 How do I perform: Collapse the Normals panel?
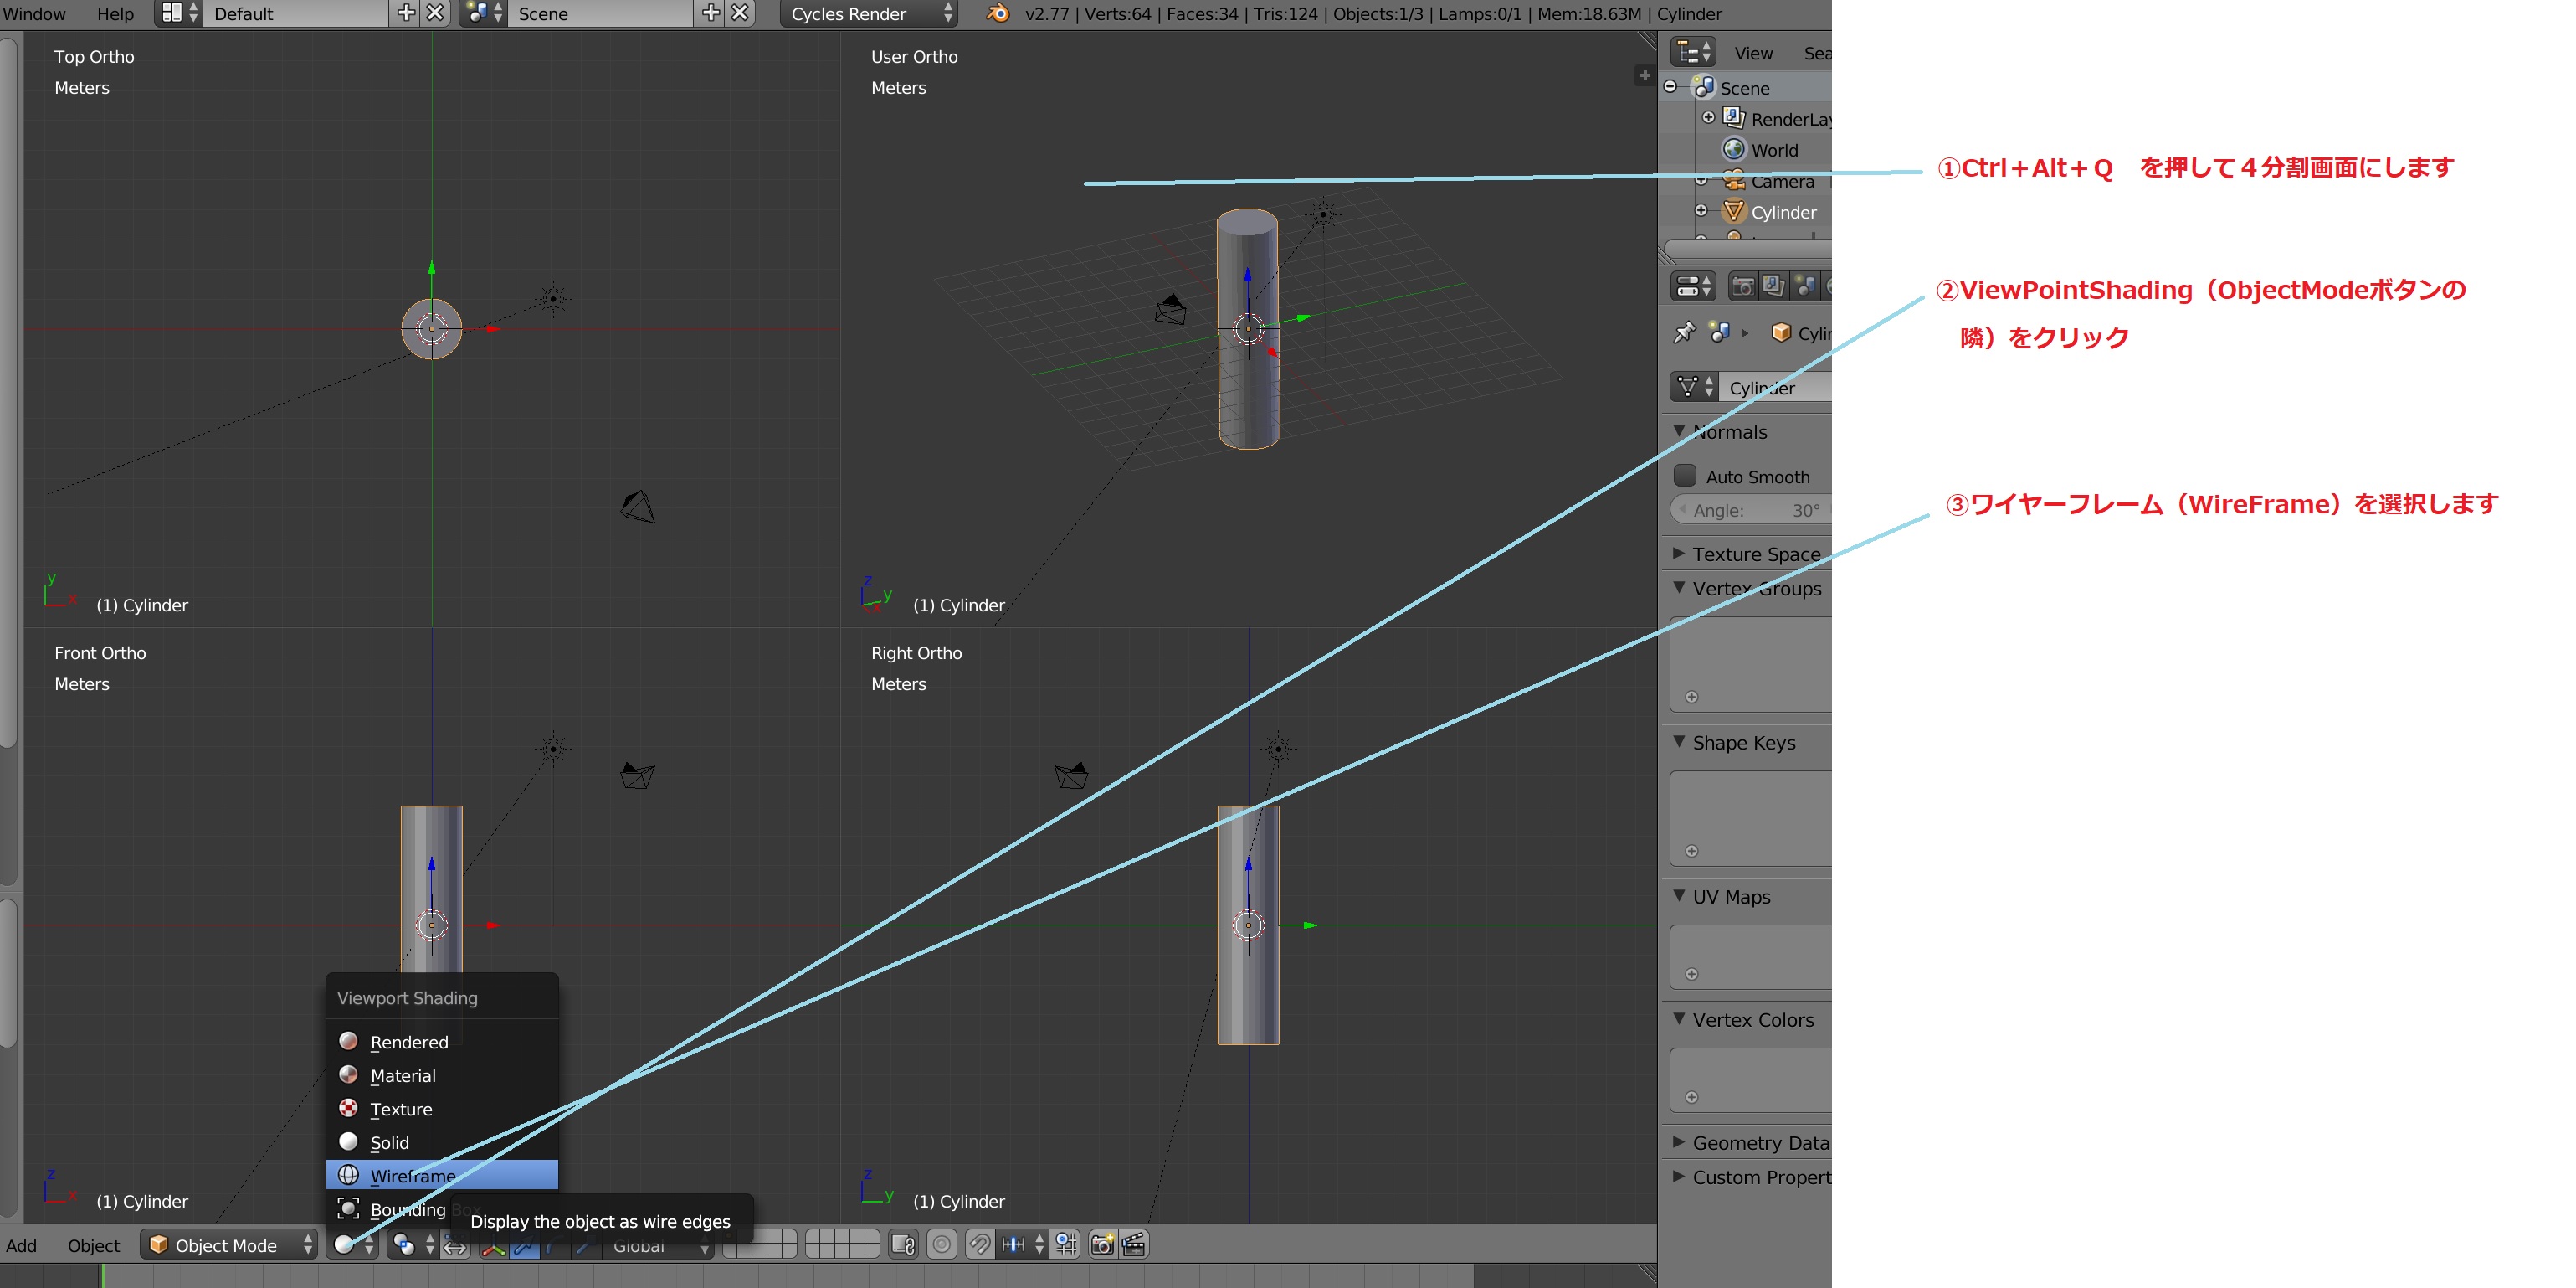click(x=1679, y=431)
